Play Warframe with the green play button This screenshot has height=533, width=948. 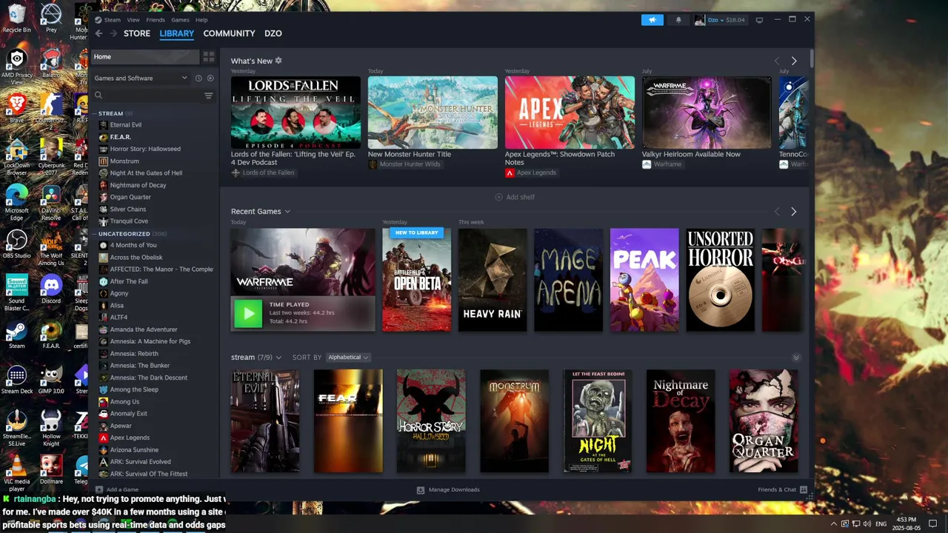(248, 313)
